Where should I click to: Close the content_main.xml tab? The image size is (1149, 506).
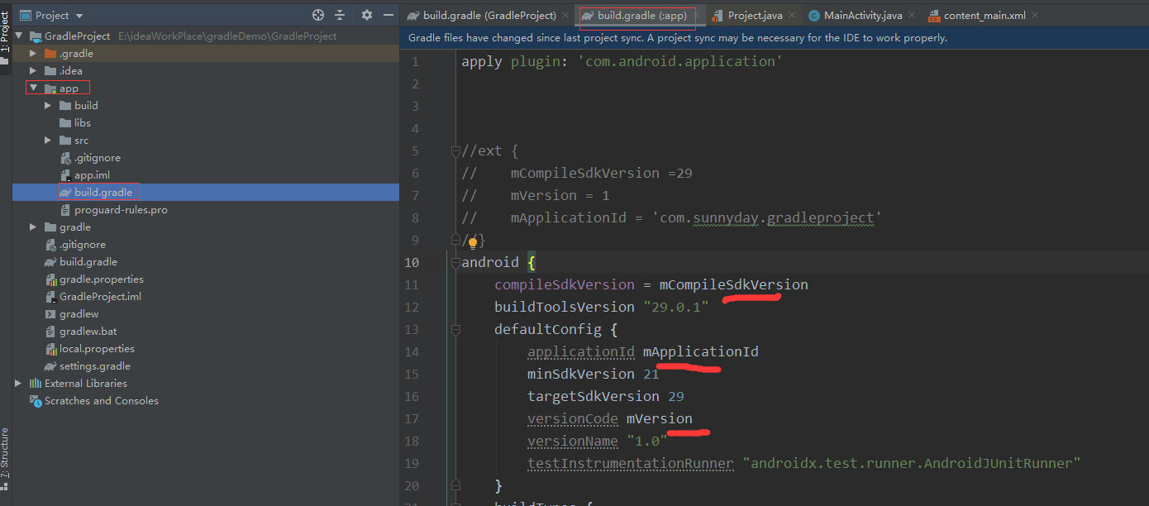tap(1034, 16)
